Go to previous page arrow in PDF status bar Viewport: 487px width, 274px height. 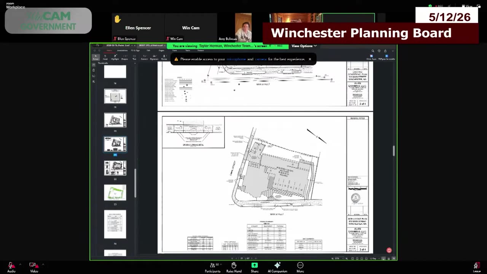237,258
